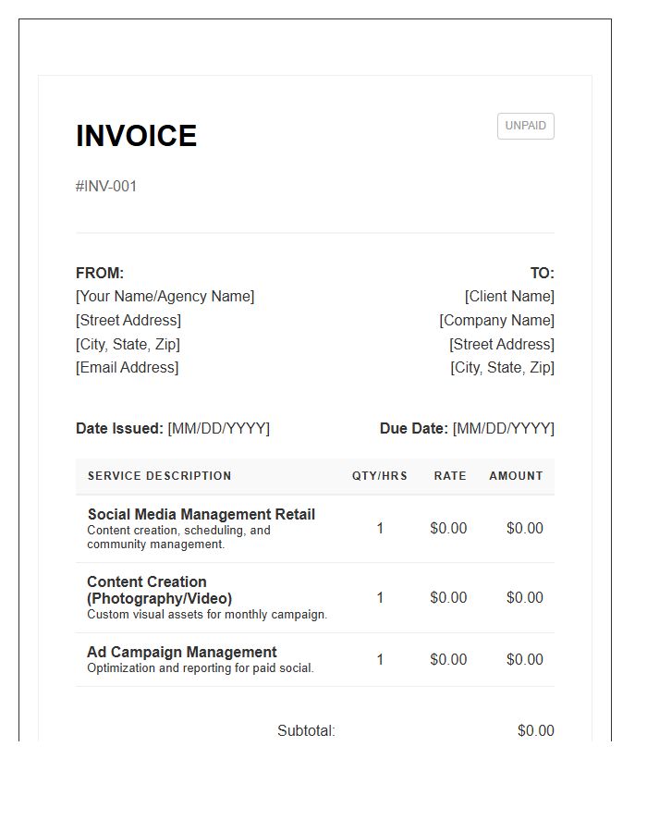Select the [Client Name] placeholder

pyautogui.click(x=509, y=296)
